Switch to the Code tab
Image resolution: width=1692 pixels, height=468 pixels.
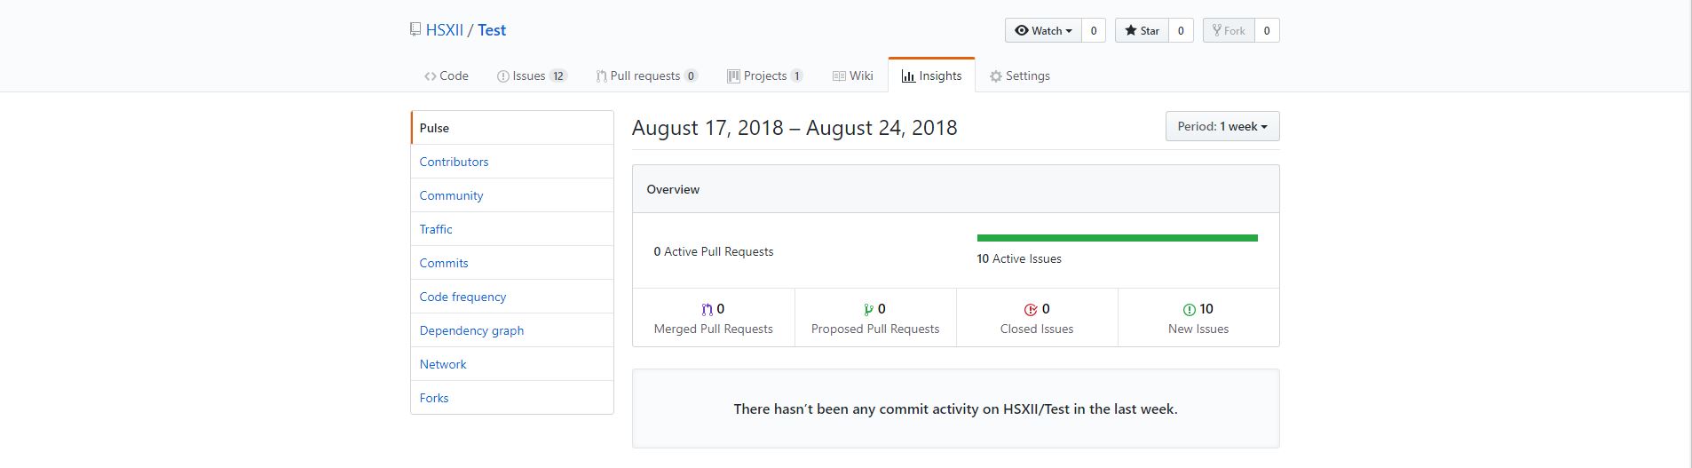click(447, 75)
